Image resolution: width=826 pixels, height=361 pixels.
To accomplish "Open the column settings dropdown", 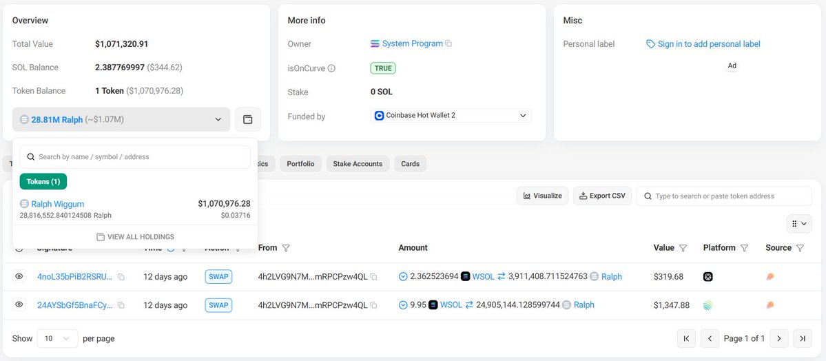I will 799,223.
